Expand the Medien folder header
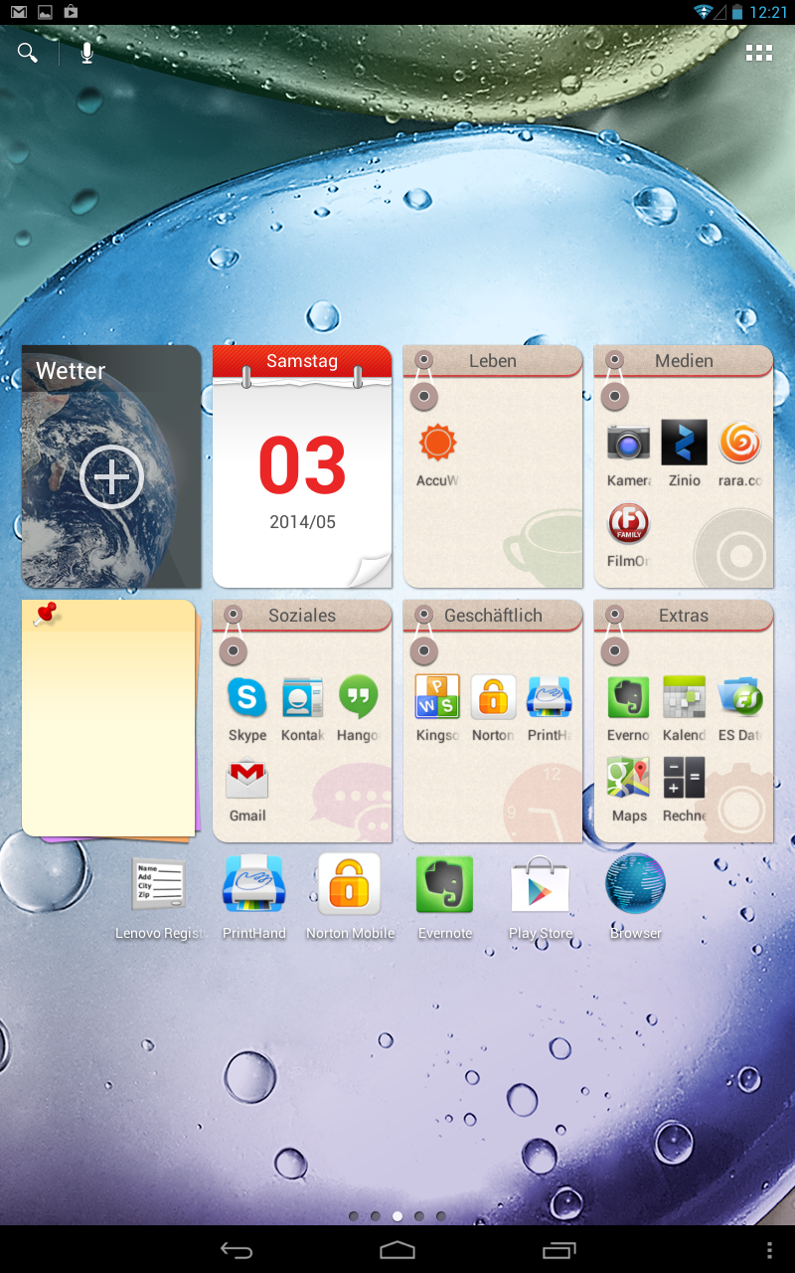 tap(684, 361)
